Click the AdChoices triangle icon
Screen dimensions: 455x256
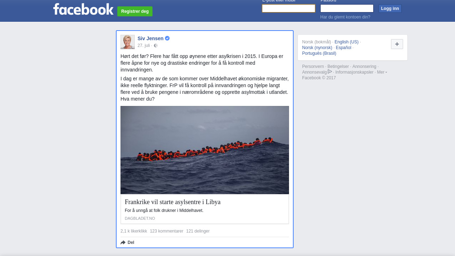(x=330, y=71)
